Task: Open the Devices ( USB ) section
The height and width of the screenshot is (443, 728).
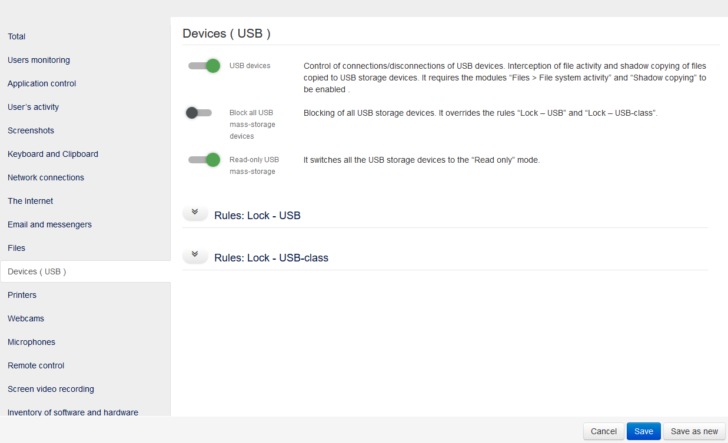Action: (x=36, y=271)
